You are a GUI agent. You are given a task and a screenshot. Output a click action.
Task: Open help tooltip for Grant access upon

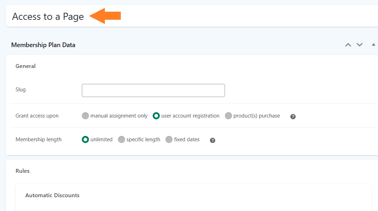293,116
